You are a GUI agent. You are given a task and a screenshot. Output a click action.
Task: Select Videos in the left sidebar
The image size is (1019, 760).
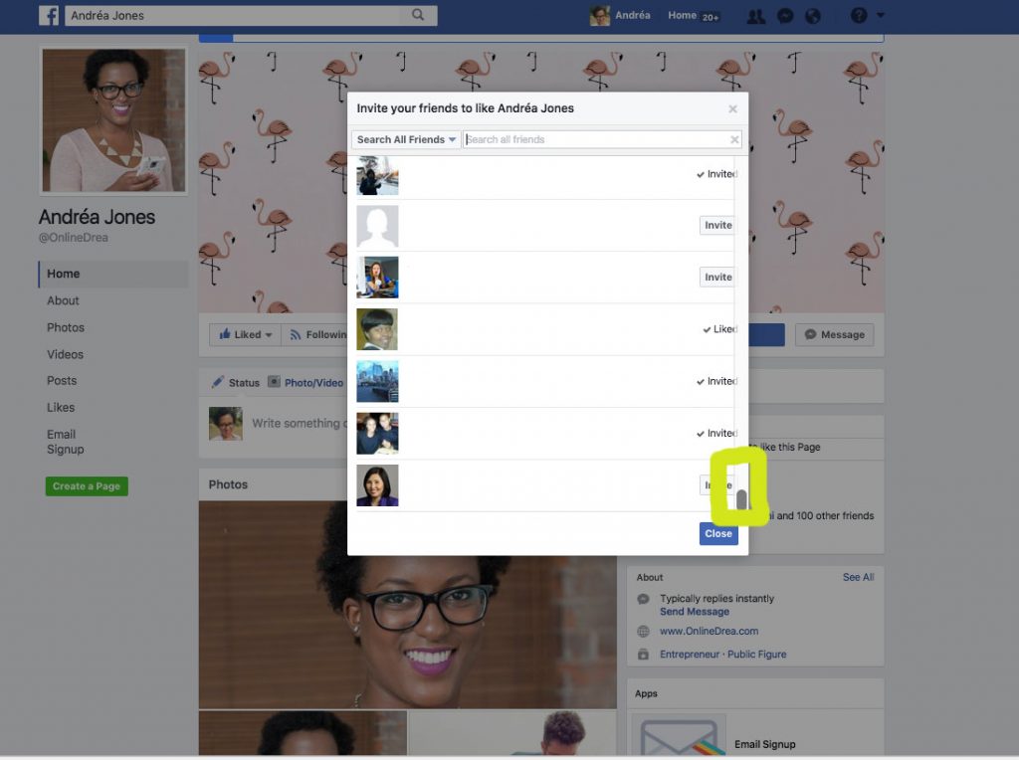(66, 354)
